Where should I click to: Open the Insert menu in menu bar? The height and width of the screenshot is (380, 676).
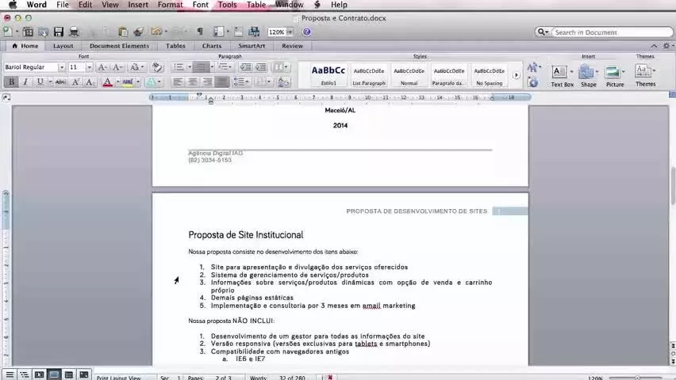point(138,5)
